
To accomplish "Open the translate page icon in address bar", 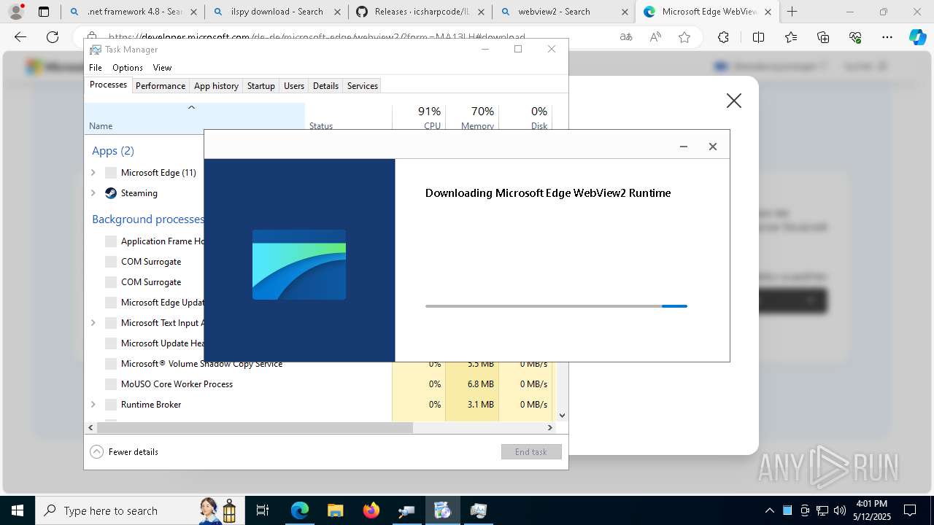I will [626, 37].
